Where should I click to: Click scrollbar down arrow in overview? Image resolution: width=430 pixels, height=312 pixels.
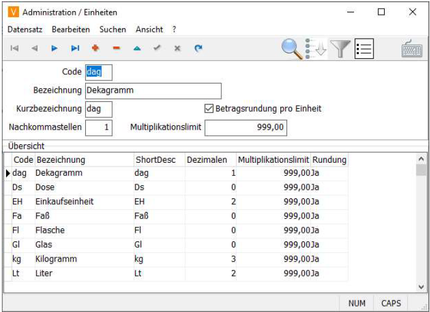[421, 287]
